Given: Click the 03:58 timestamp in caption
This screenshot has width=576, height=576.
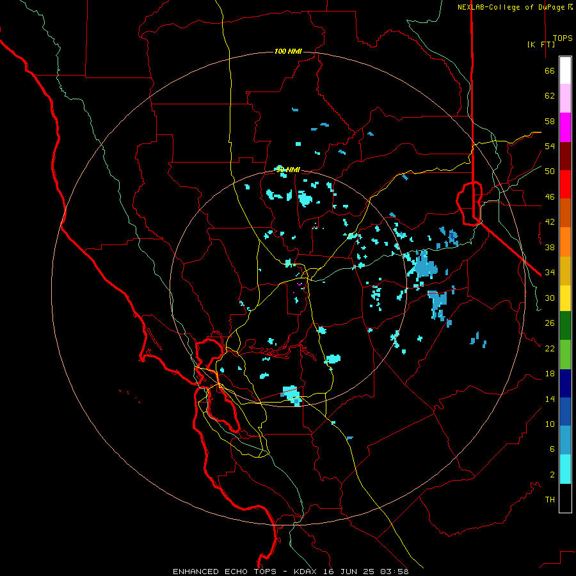Looking at the screenshot, I should 394,572.
